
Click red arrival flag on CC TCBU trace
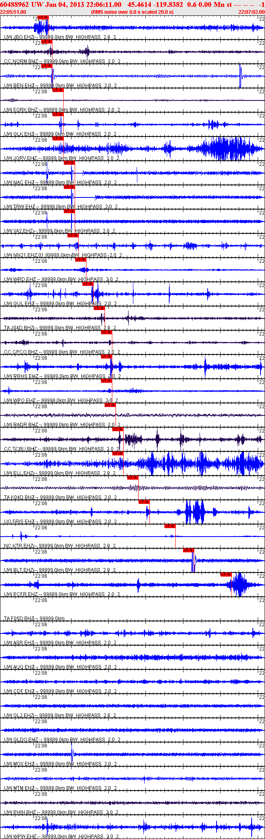(118, 429)
